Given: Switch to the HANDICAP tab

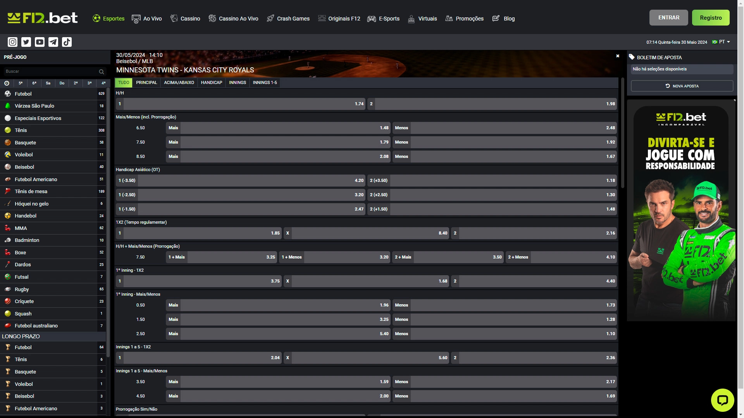Looking at the screenshot, I should tap(211, 82).
